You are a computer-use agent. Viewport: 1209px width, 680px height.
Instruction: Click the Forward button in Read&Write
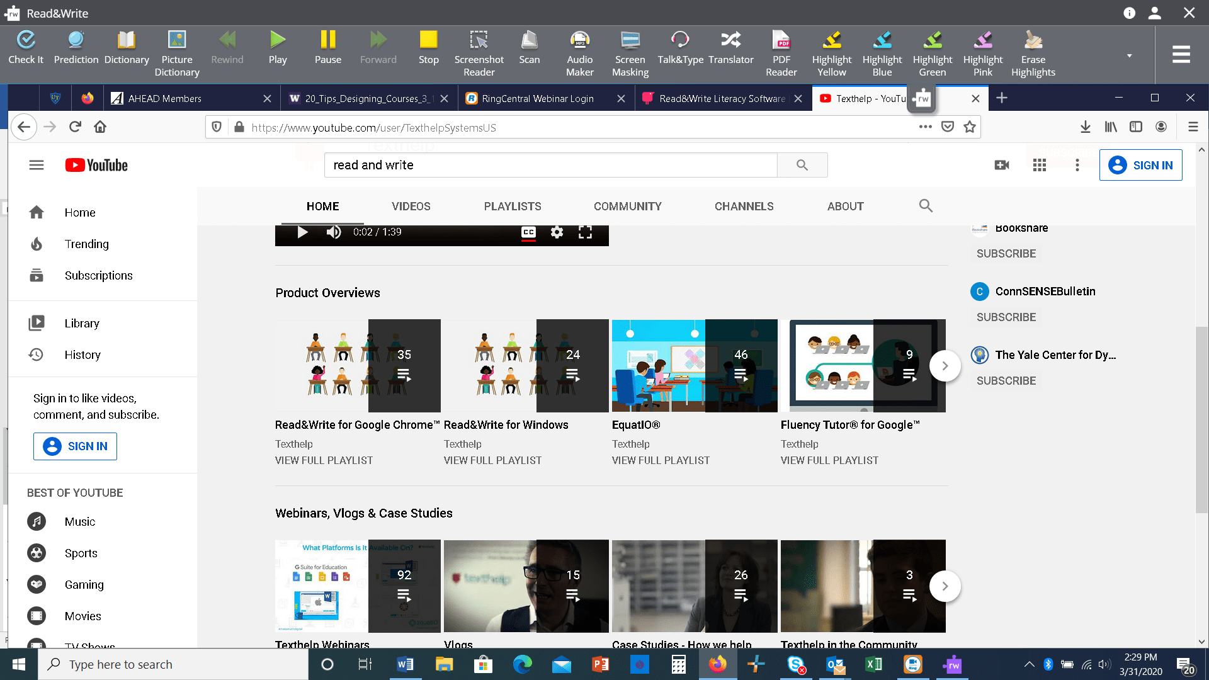tap(378, 48)
